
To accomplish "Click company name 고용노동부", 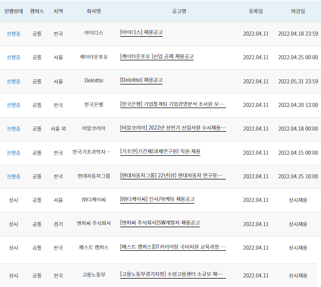I will (94, 274).
